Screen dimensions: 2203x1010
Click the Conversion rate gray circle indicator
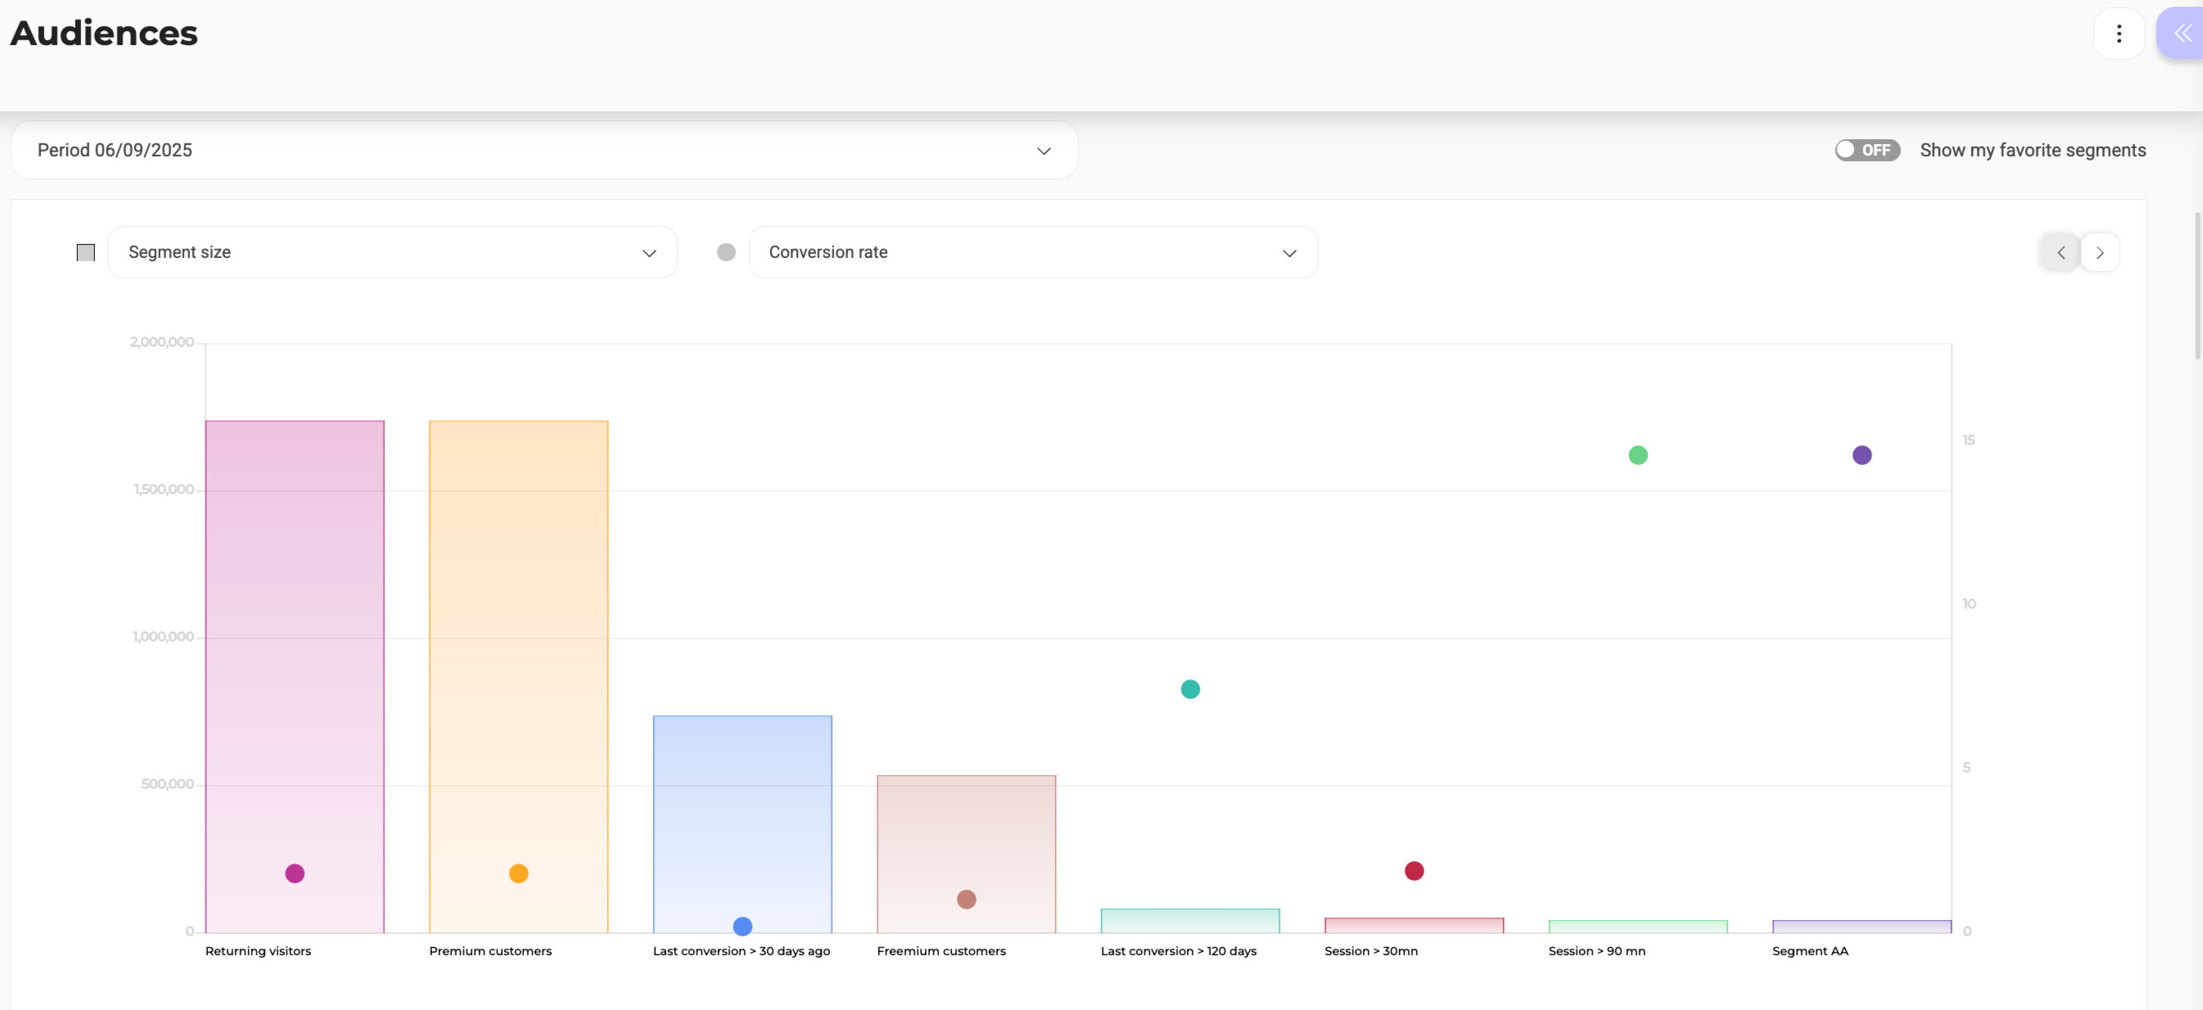pos(726,252)
